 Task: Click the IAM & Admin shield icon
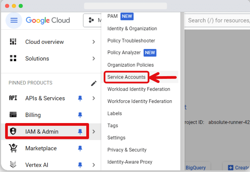click(x=13, y=131)
